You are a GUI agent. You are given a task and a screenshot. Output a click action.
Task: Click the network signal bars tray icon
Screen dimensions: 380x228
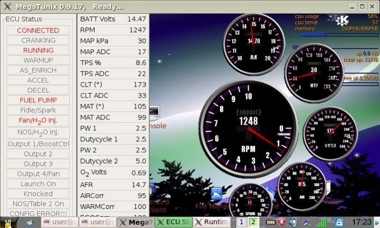click(x=322, y=222)
